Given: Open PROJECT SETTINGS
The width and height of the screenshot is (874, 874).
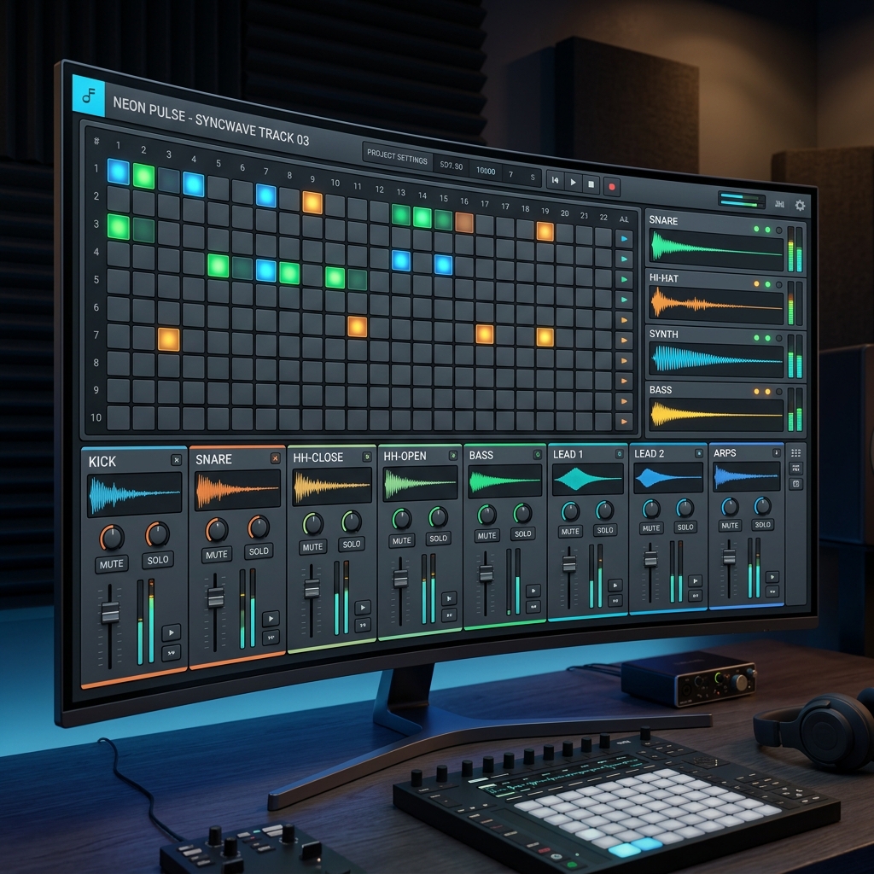Looking at the screenshot, I should (x=397, y=155).
